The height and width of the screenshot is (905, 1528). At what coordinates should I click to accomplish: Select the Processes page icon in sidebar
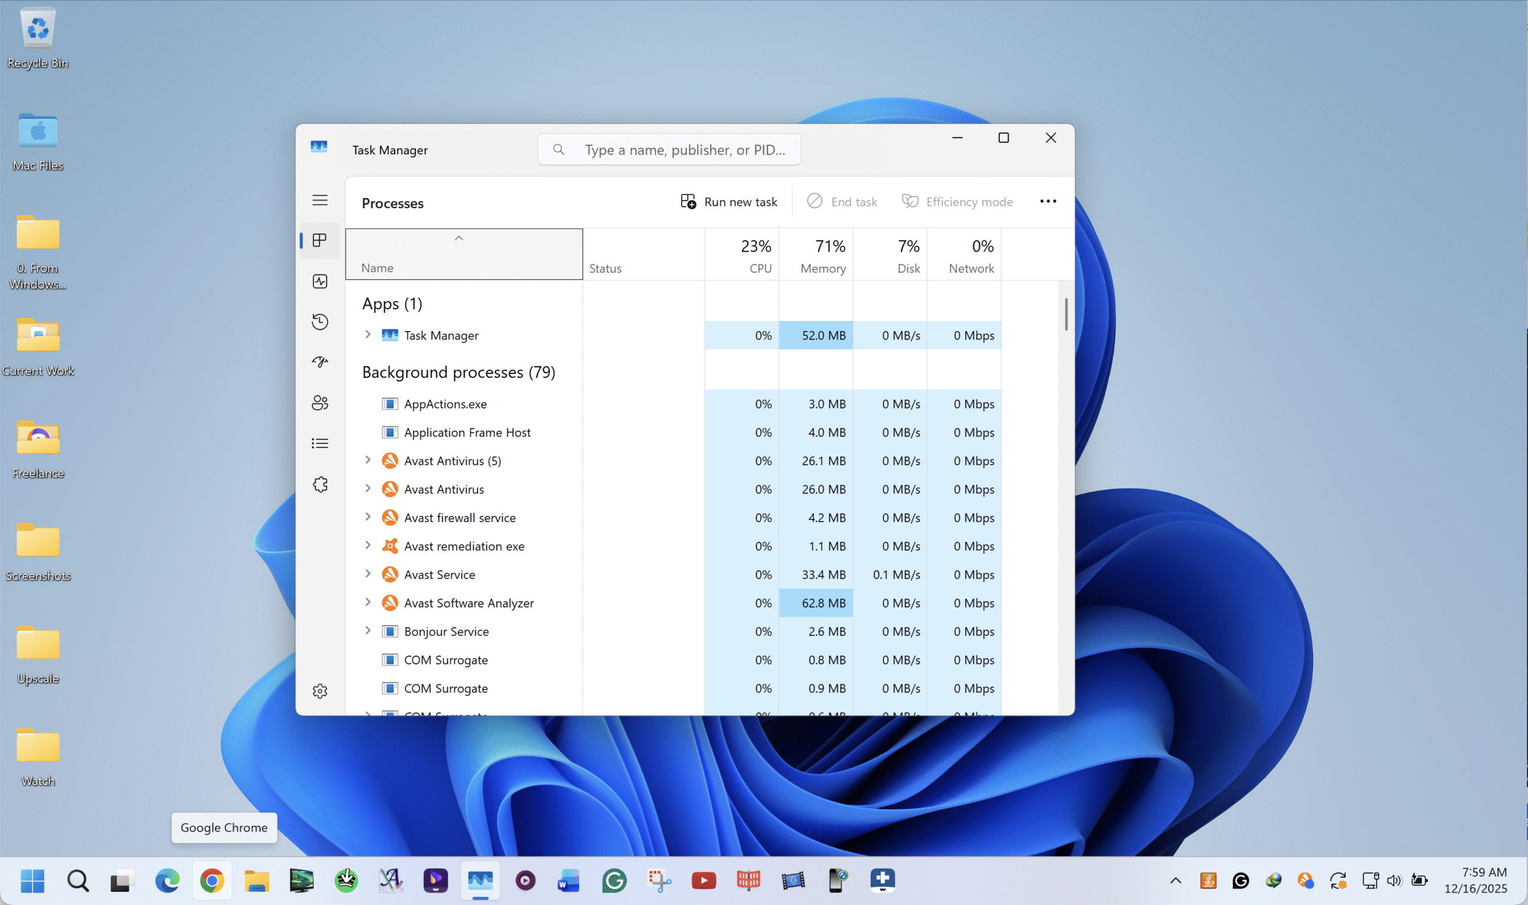pyautogui.click(x=320, y=240)
